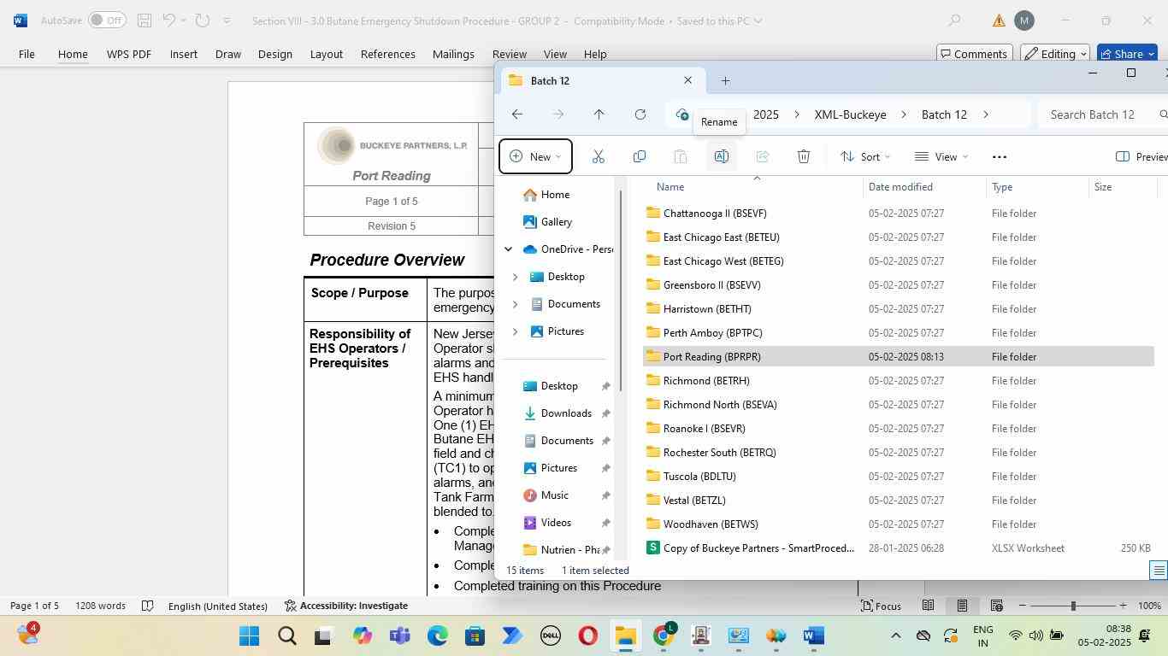
Task: Go up one folder level in Explorer
Action: click(599, 114)
